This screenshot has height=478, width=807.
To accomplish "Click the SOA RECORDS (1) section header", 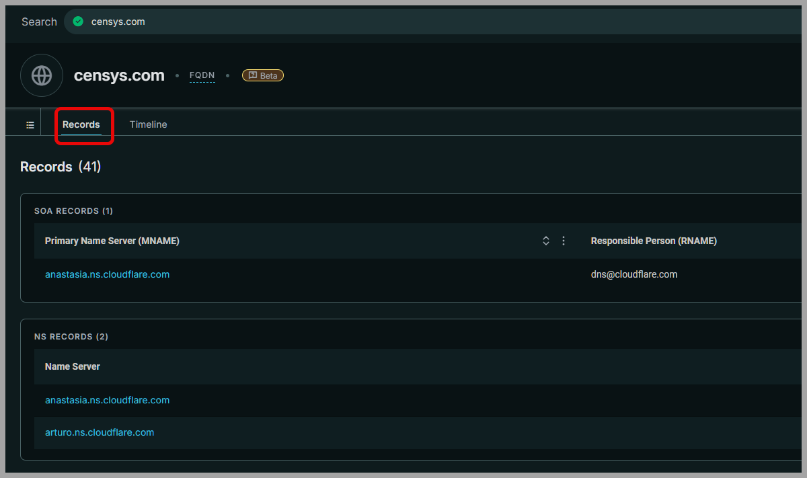I will pos(73,211).
